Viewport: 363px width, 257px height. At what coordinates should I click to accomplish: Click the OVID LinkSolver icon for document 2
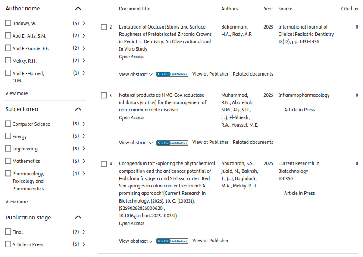172,74
